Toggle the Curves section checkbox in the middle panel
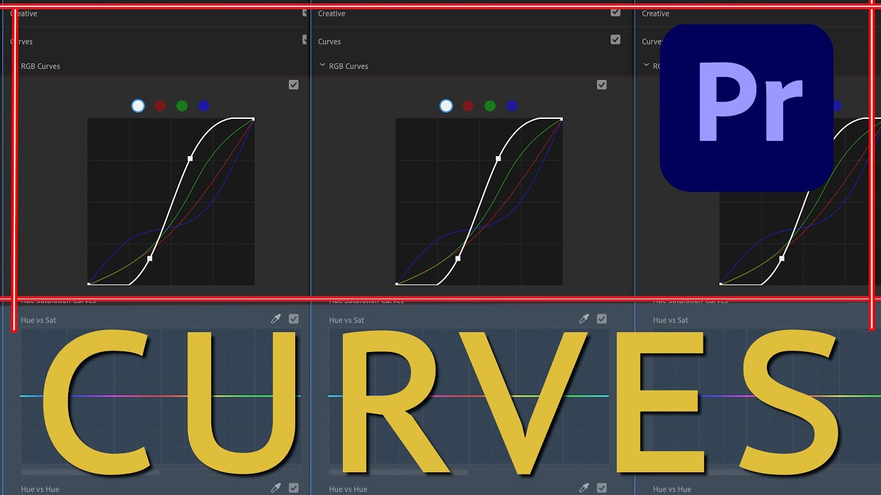881x495 pixels. 615,40
